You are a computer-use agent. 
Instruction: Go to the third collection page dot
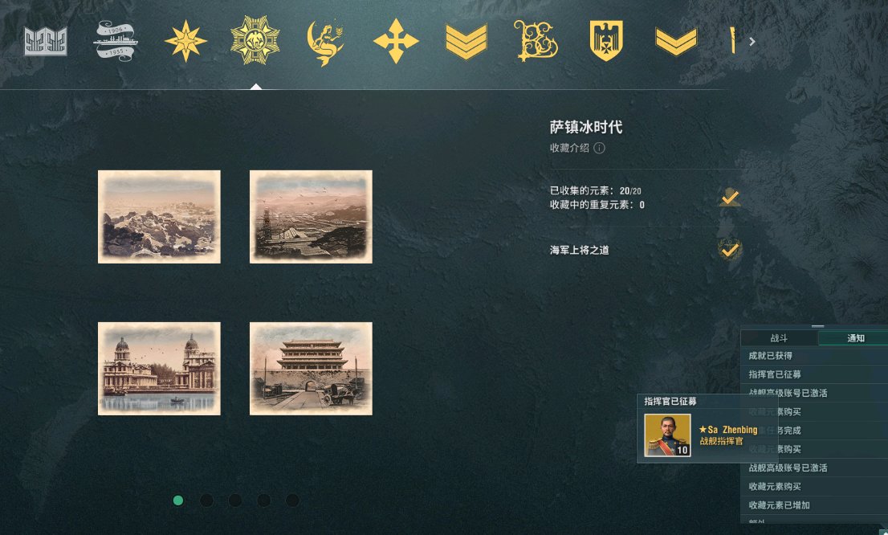(x=235, y=500)
